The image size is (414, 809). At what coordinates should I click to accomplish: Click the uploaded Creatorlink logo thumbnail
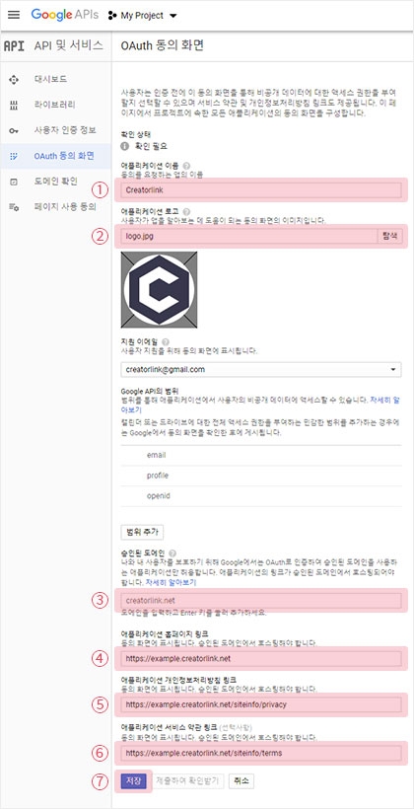point(159,289)
